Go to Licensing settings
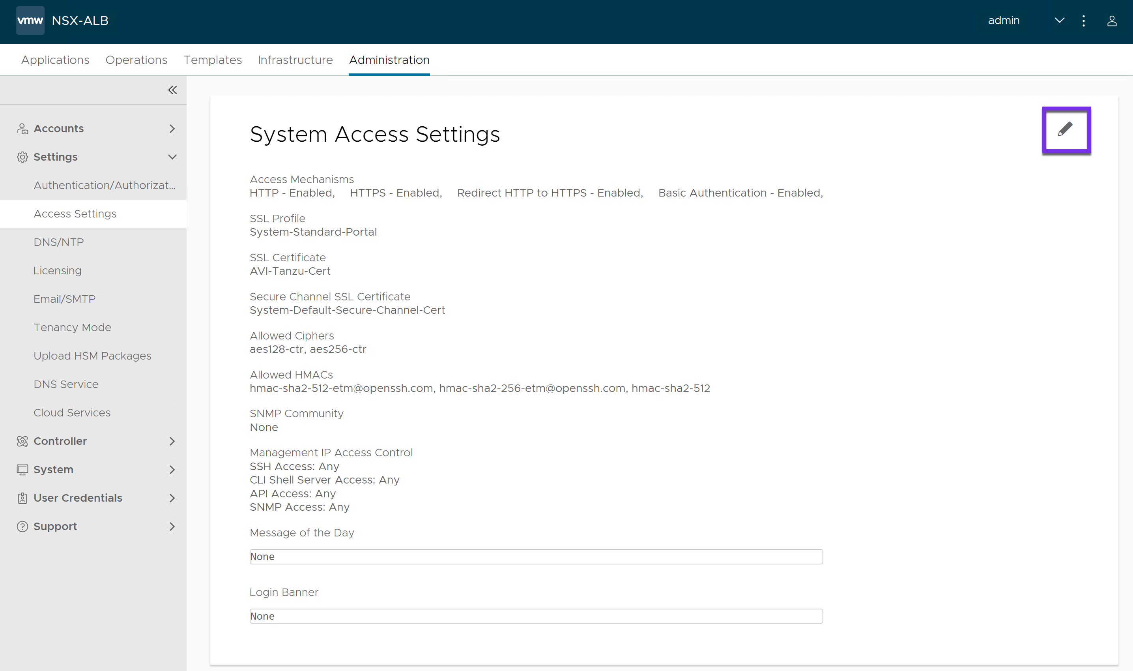This screenshot has height=671, width=1133. [57, 270]
